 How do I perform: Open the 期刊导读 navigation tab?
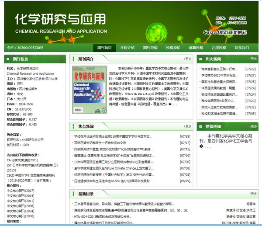(x=150, y=48)
